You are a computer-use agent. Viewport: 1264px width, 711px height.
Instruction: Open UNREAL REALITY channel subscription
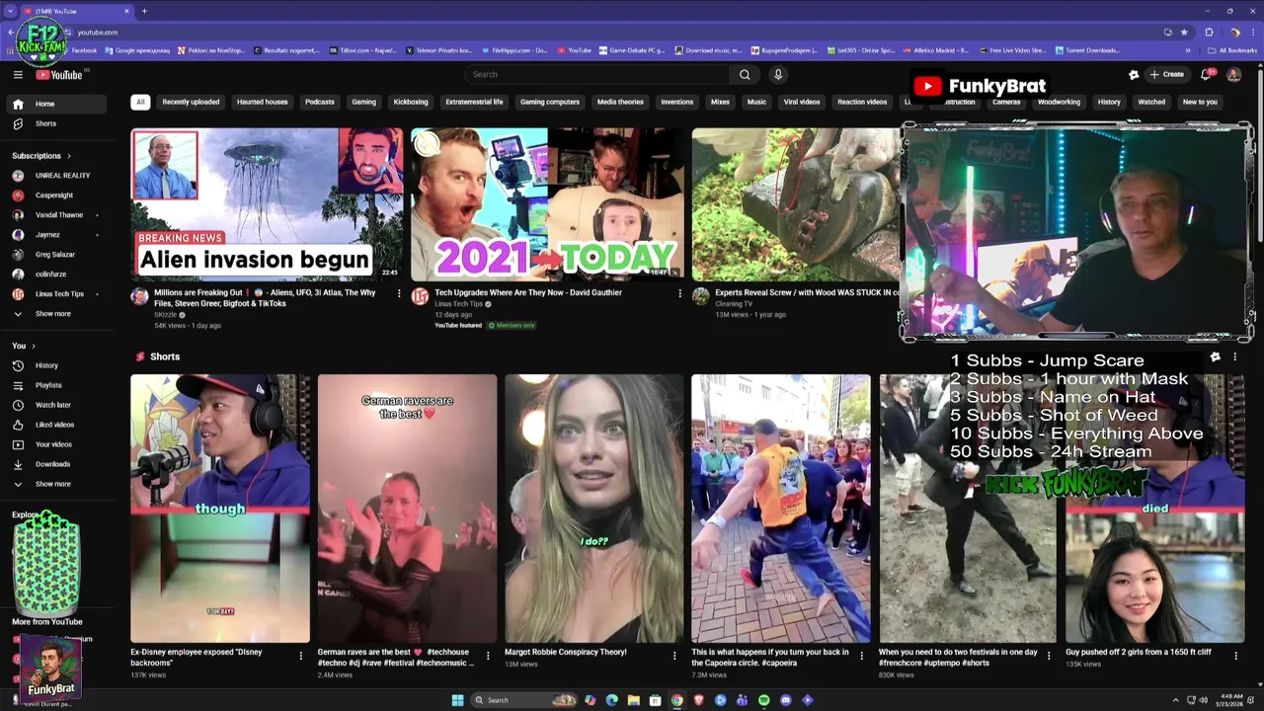(x=57, y=176)
